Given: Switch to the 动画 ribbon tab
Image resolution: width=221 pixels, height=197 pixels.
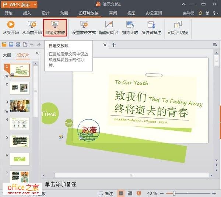Looking at the screenshot, I should pyautogui.click(x=64, y=13).
